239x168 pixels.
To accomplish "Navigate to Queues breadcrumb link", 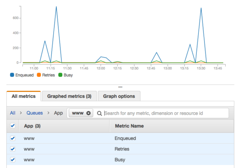I will [34, 113].
